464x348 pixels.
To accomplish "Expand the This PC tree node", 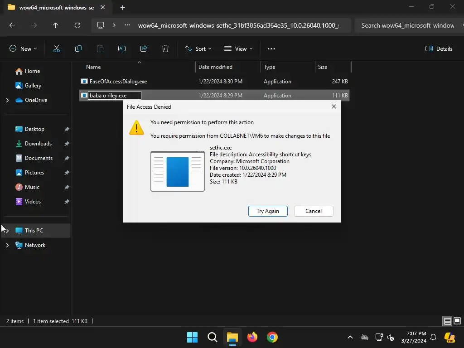I will click(7, 231).
